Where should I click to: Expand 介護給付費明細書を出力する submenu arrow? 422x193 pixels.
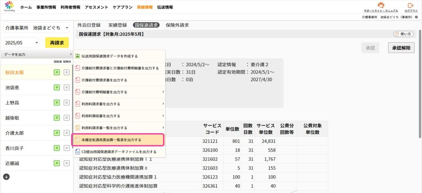pos(163,92)
